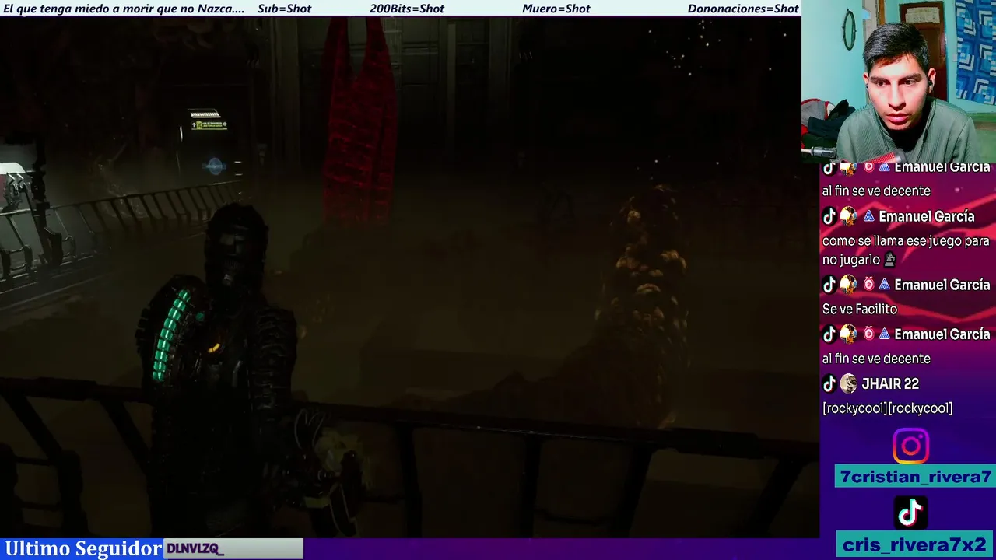Click TikTok icon on the 'como se llama' sender row

click(829, 216)
